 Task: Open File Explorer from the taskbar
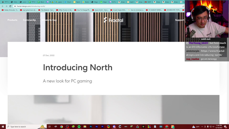(85, 126)
